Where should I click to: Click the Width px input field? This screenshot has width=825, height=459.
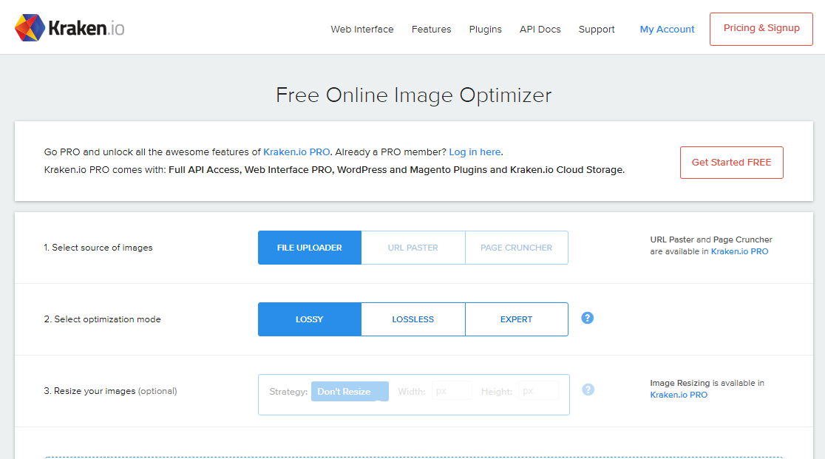[451, 391]
